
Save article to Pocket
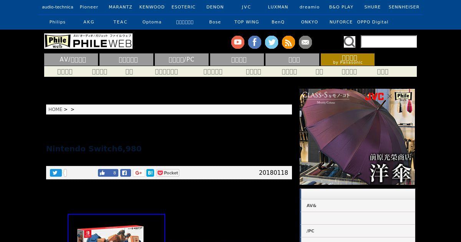[x=168, y=173]
